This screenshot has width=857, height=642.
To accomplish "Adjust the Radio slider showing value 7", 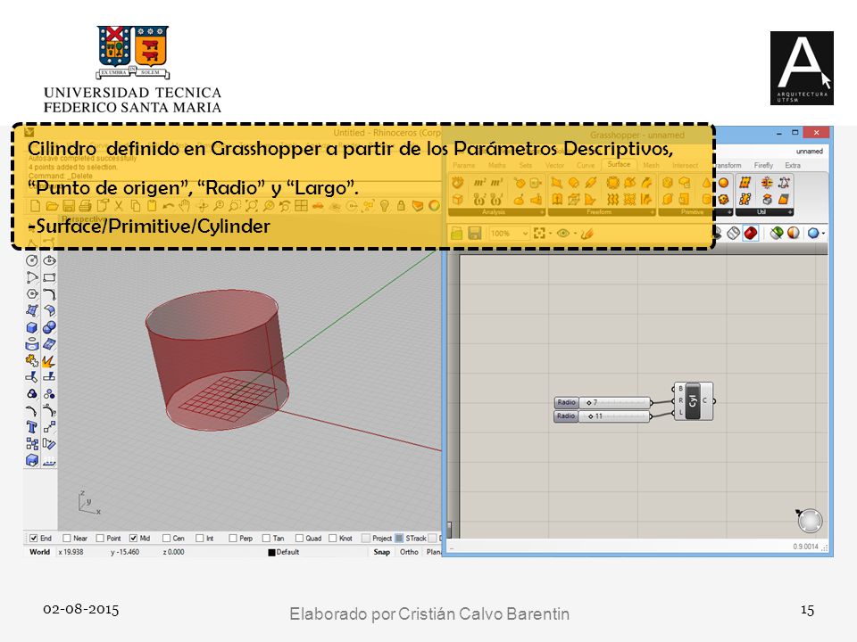I will 603,402.
